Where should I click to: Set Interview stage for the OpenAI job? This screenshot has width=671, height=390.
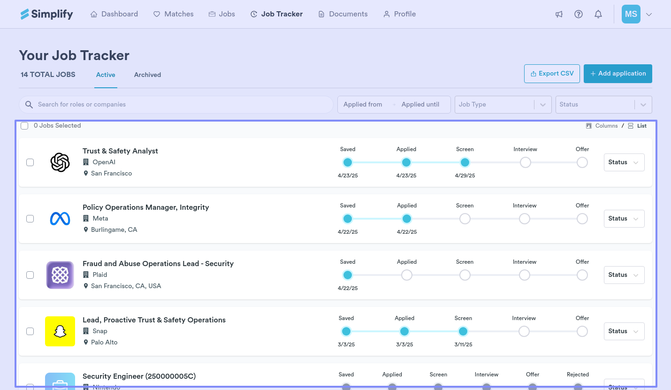(525, 162)
